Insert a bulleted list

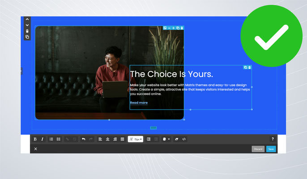59,139
